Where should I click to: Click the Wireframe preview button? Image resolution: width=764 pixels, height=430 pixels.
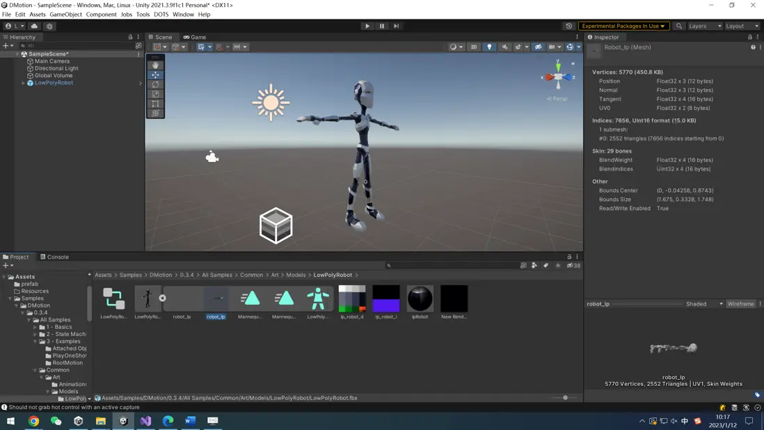point(740,304)
